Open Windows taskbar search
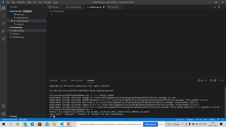 (x=11, y=124)
